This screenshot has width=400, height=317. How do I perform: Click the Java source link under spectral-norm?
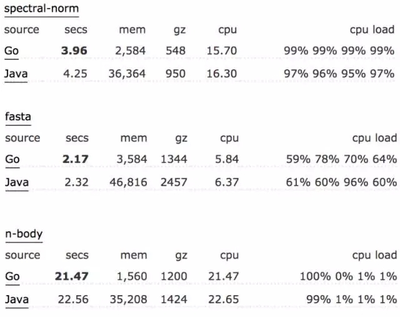pos(16,74)
